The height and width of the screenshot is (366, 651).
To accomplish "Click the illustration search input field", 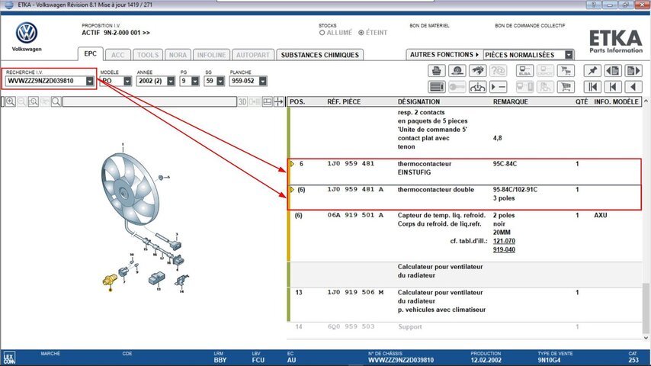I will click(149, 101).
